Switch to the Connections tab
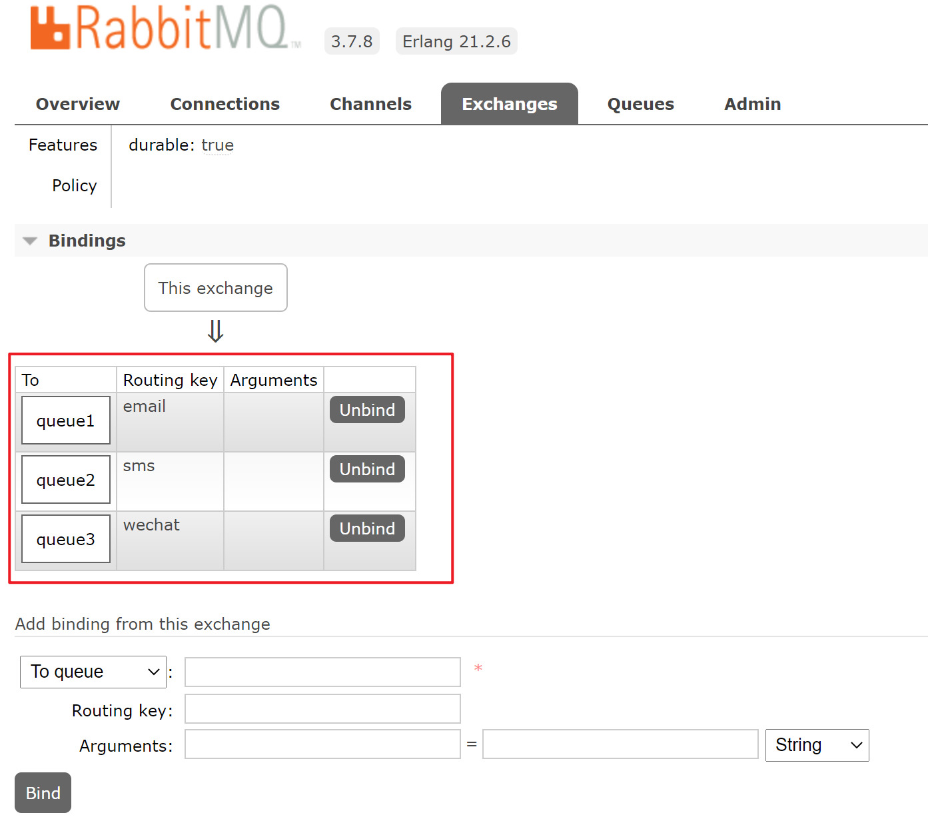This screenshot has height=829, width=928. (x=225, y=104)
